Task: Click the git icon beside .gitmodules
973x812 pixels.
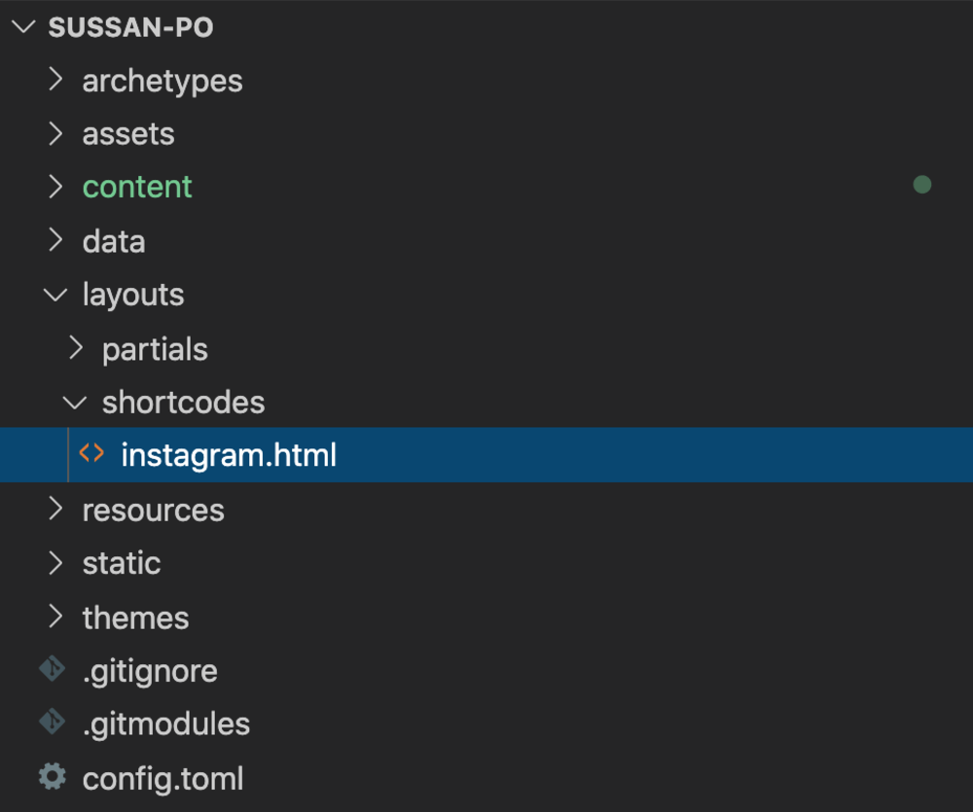Action: [x=52, y=724]
